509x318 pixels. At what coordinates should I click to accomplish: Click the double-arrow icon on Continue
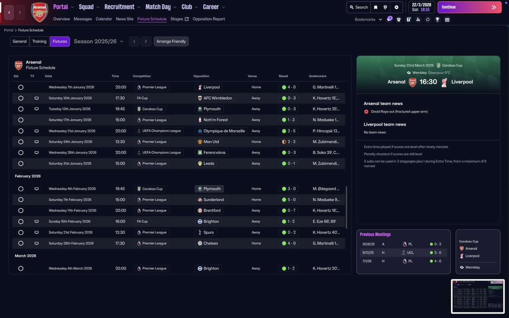pyautogui.click(x=494, y=7)
